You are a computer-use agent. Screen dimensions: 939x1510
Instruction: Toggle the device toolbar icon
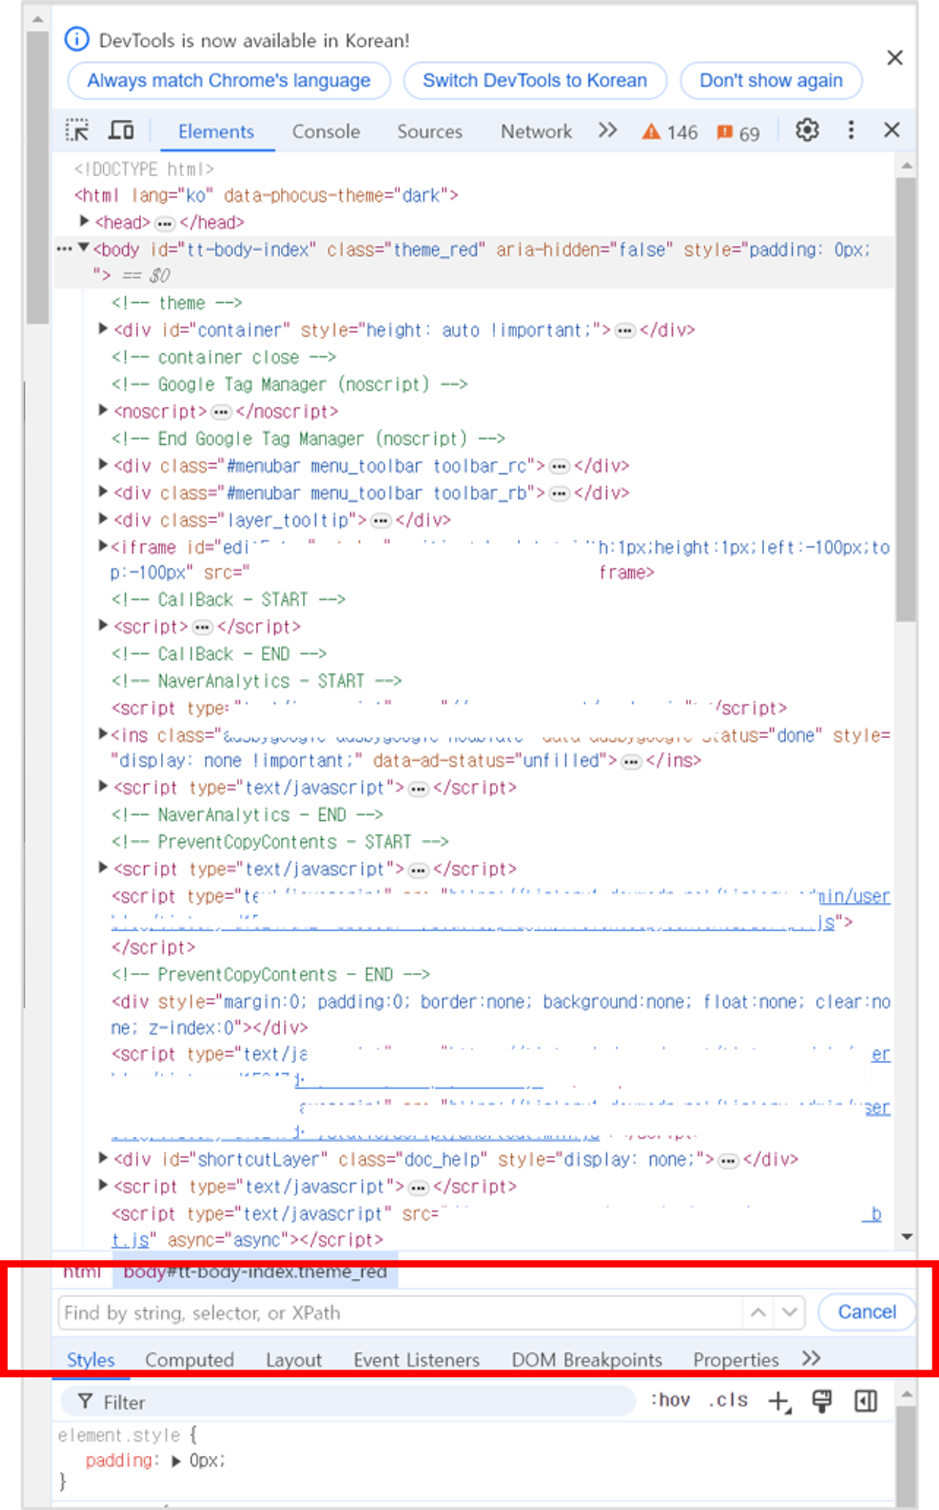[121, 131]
